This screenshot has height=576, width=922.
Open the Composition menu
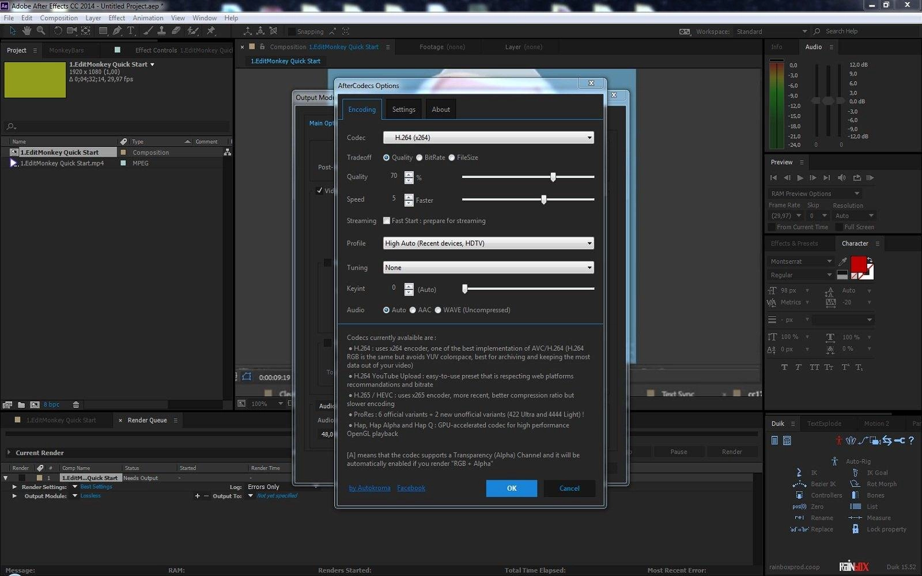(x=59, y=18)
